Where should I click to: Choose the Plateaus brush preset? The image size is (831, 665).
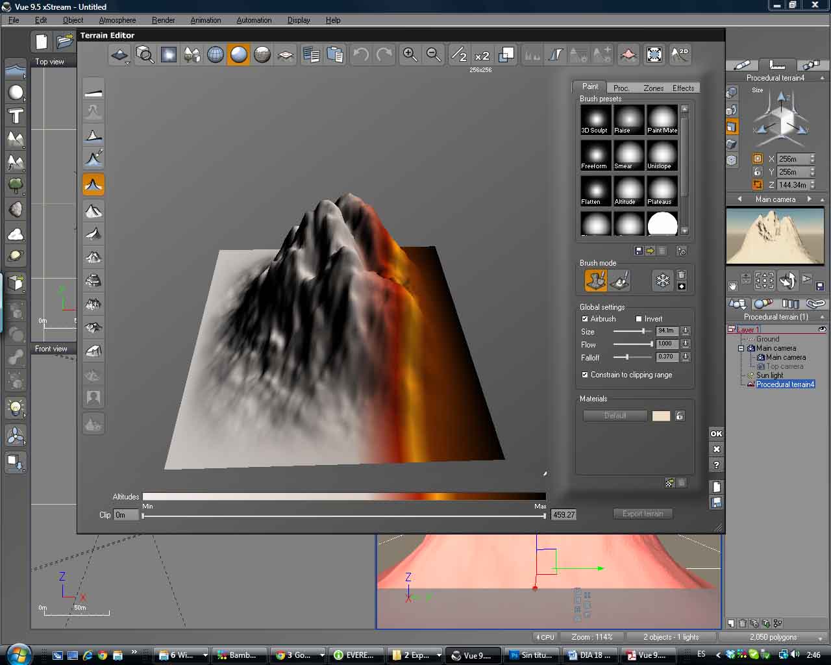662,191
